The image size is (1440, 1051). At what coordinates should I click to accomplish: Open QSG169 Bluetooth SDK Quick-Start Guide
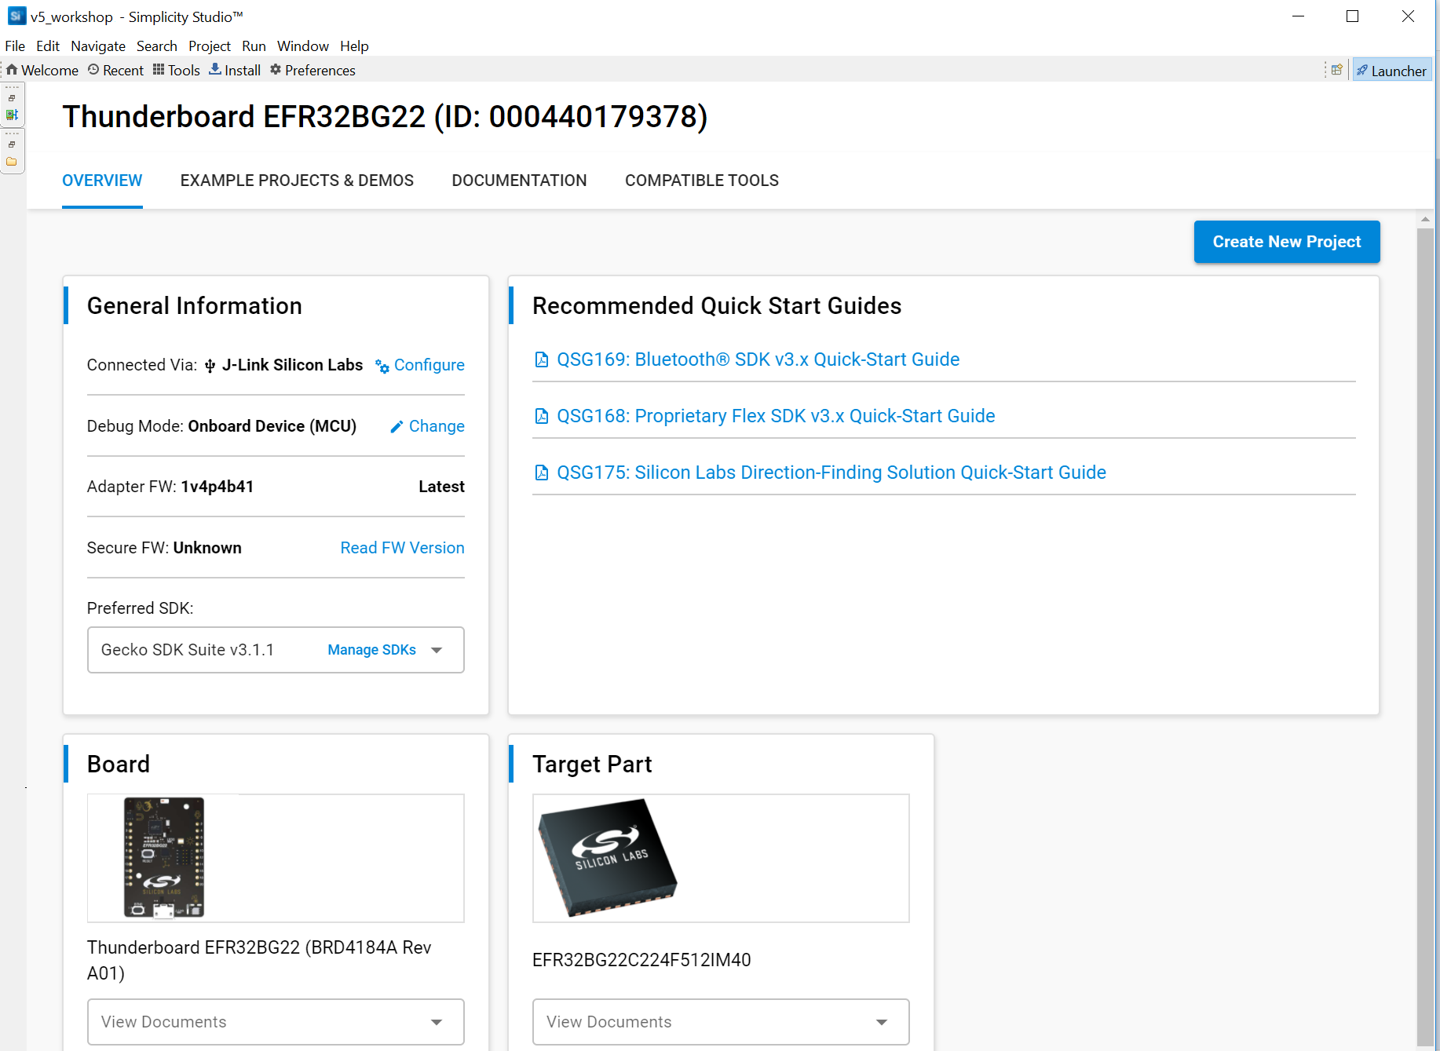click(758, 359)
